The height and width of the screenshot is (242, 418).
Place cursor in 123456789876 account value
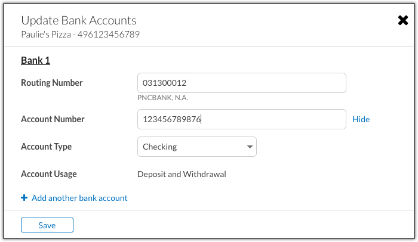point(172,119)
